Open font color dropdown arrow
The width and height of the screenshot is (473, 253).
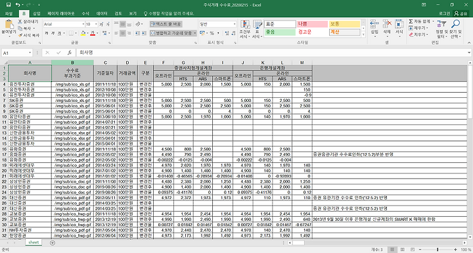(x=97, y=33)
